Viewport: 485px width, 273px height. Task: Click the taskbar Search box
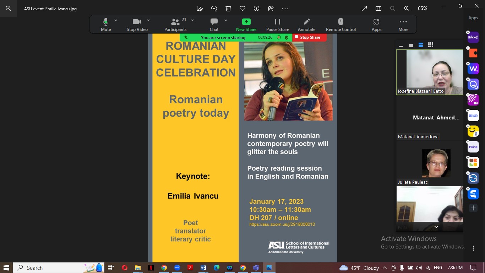pyautogui.click(x=59, y=268)
